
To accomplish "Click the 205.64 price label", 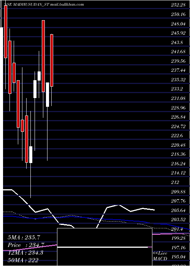I will [x=178, y=211].
